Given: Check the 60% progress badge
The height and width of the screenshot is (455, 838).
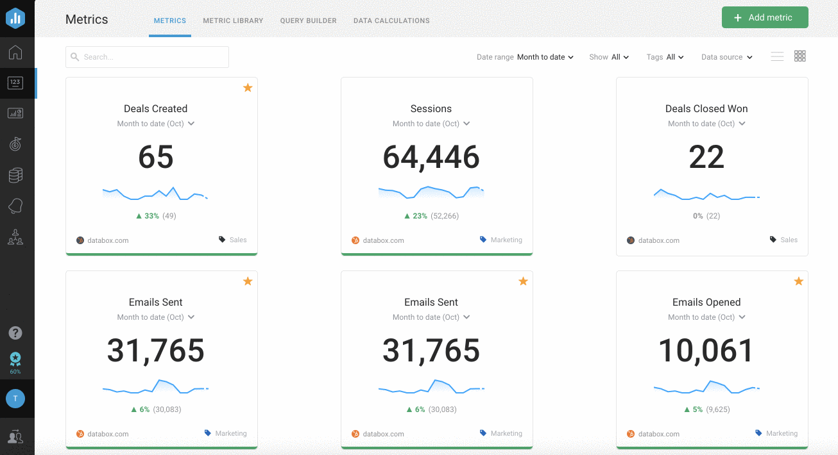Looking at the screenshot, I should (15, 362).
